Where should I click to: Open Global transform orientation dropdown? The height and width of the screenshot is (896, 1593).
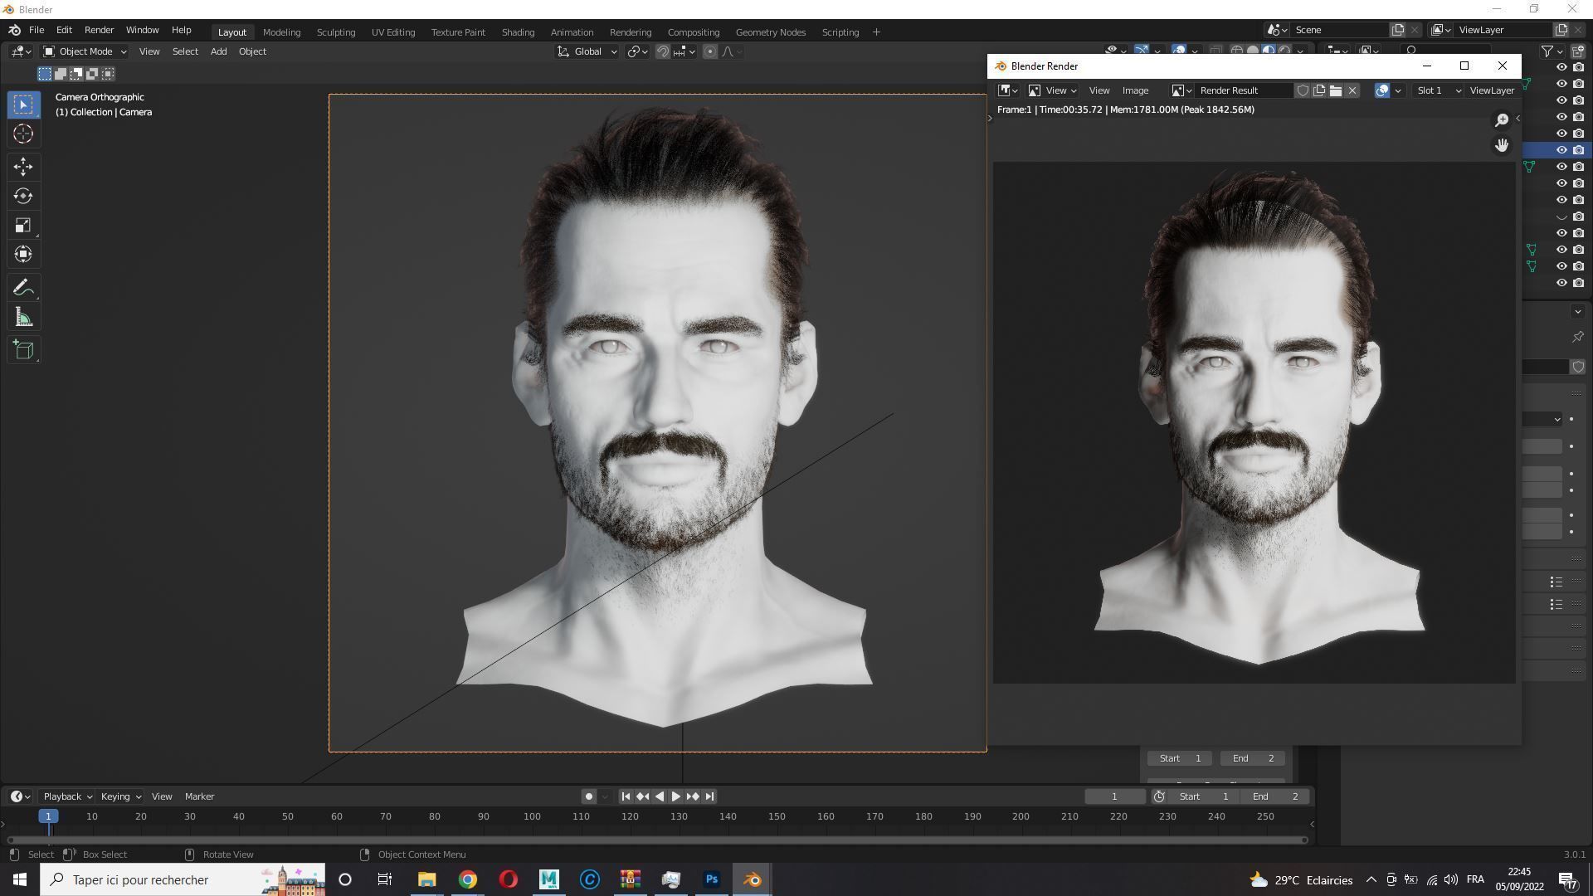pos(587,51)
